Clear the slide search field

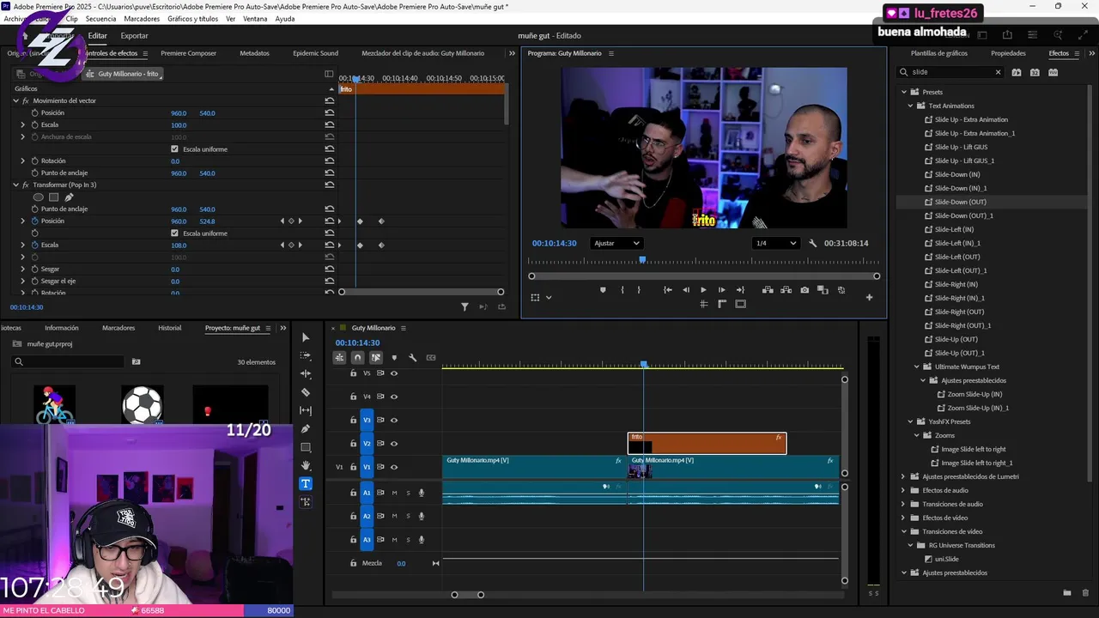click(998, 72)
